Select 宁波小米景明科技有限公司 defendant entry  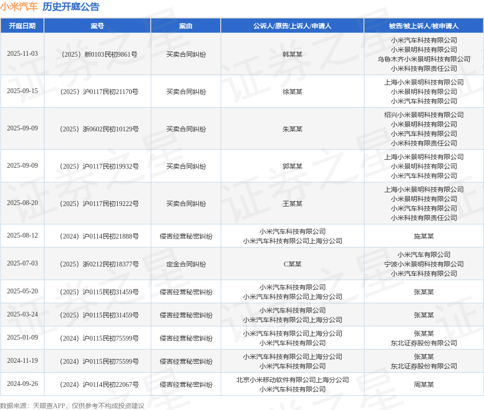coord(424,265)
